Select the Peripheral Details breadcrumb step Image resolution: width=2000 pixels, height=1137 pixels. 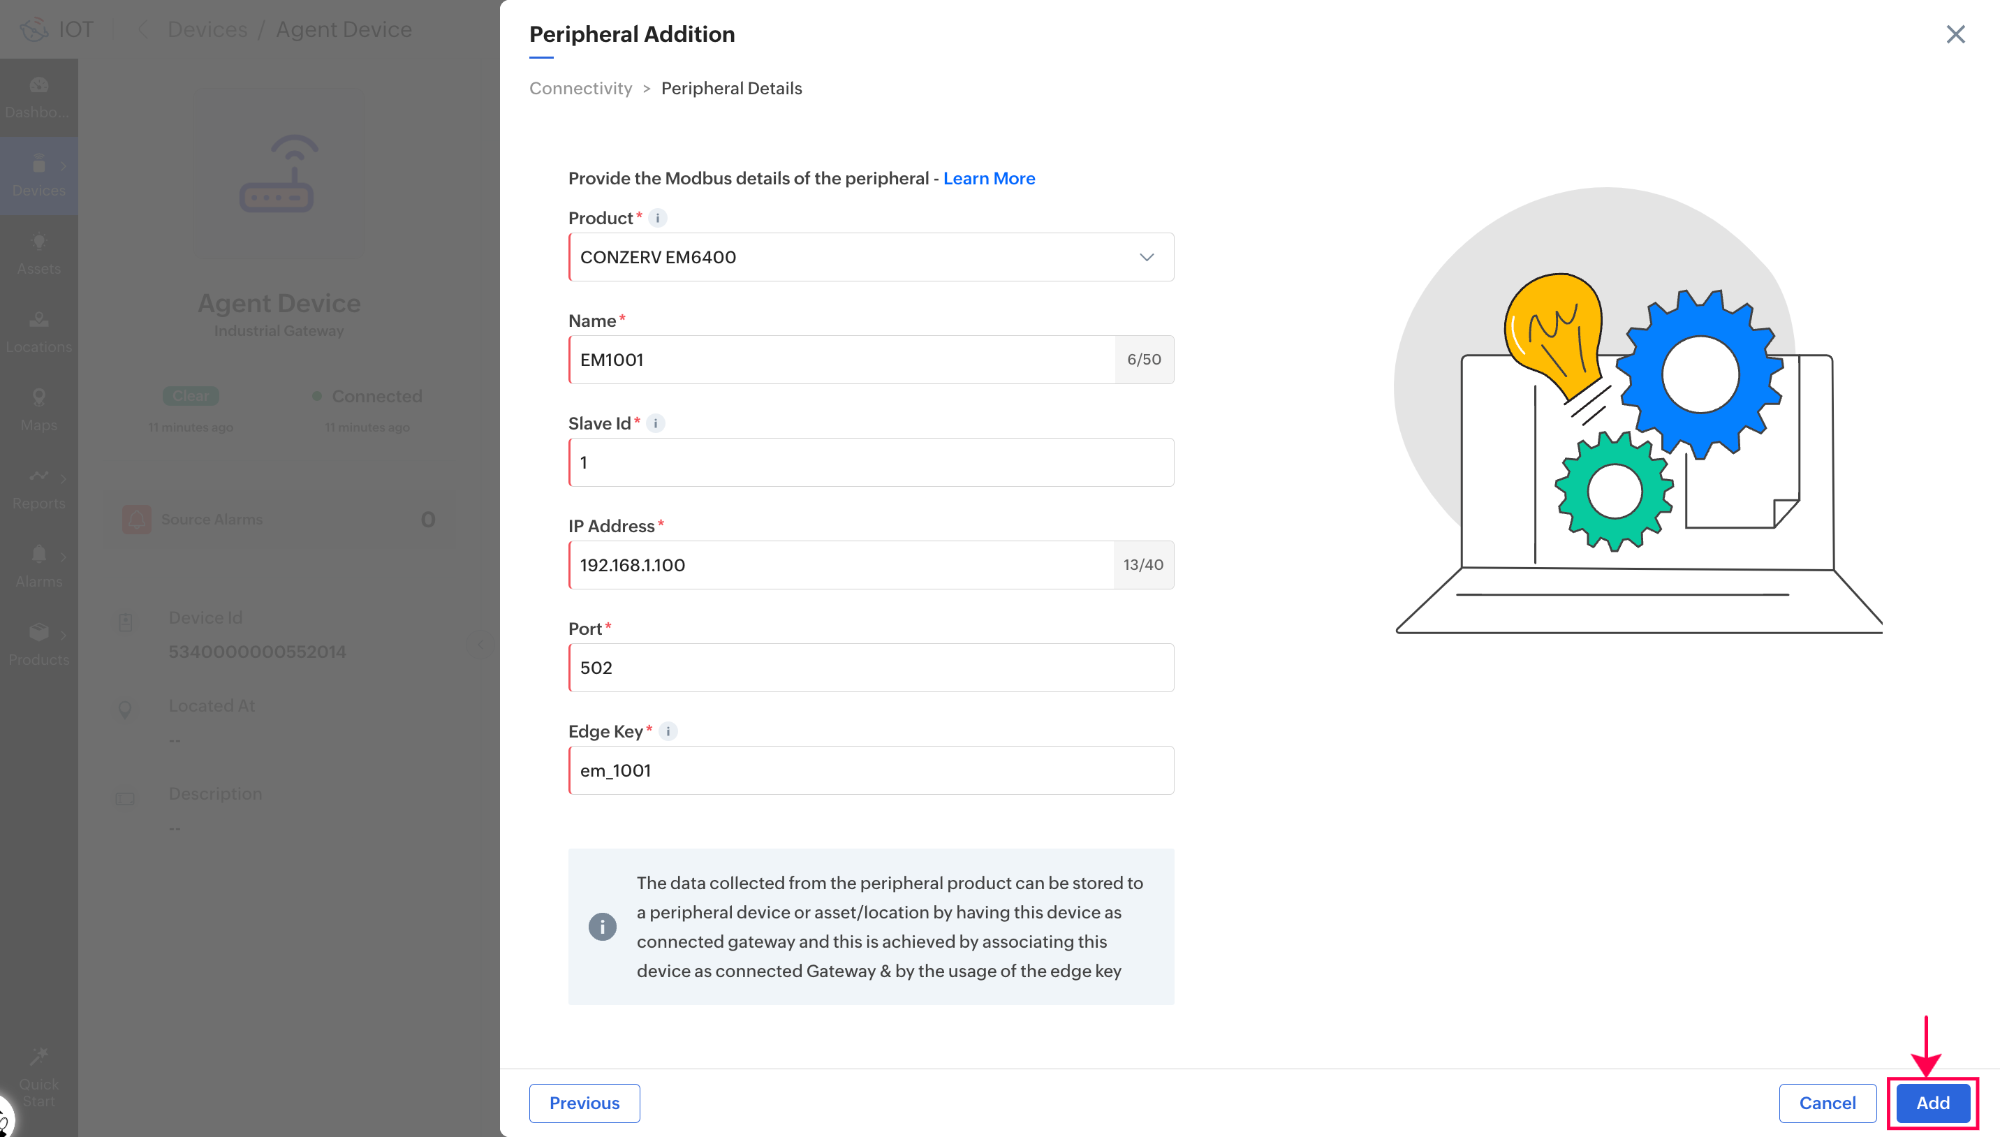tap(730, 88)
